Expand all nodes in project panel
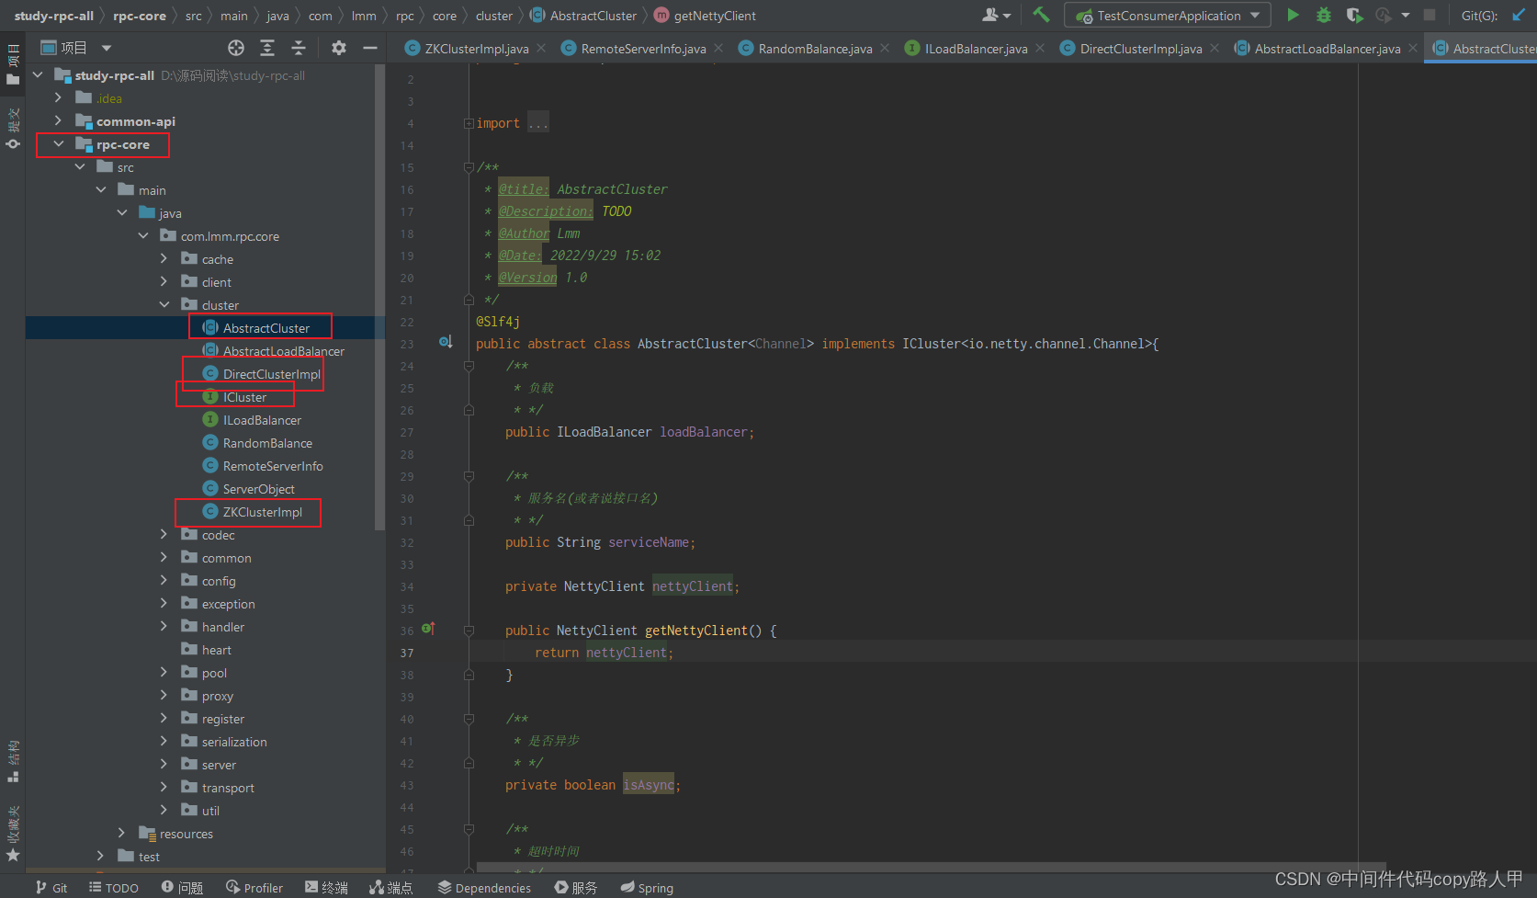This screenshot has height=898, width=1537. (x=267, y=48)
